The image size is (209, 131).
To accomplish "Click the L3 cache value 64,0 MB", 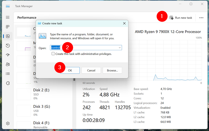I will click(x=166, y=122).
